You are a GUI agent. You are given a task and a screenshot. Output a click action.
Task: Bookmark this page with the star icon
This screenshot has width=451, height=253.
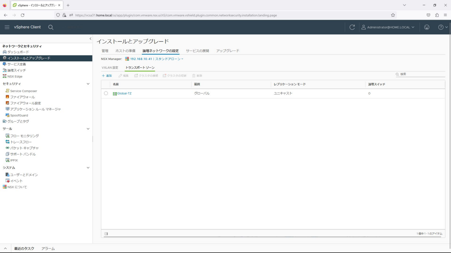point(393,15)
